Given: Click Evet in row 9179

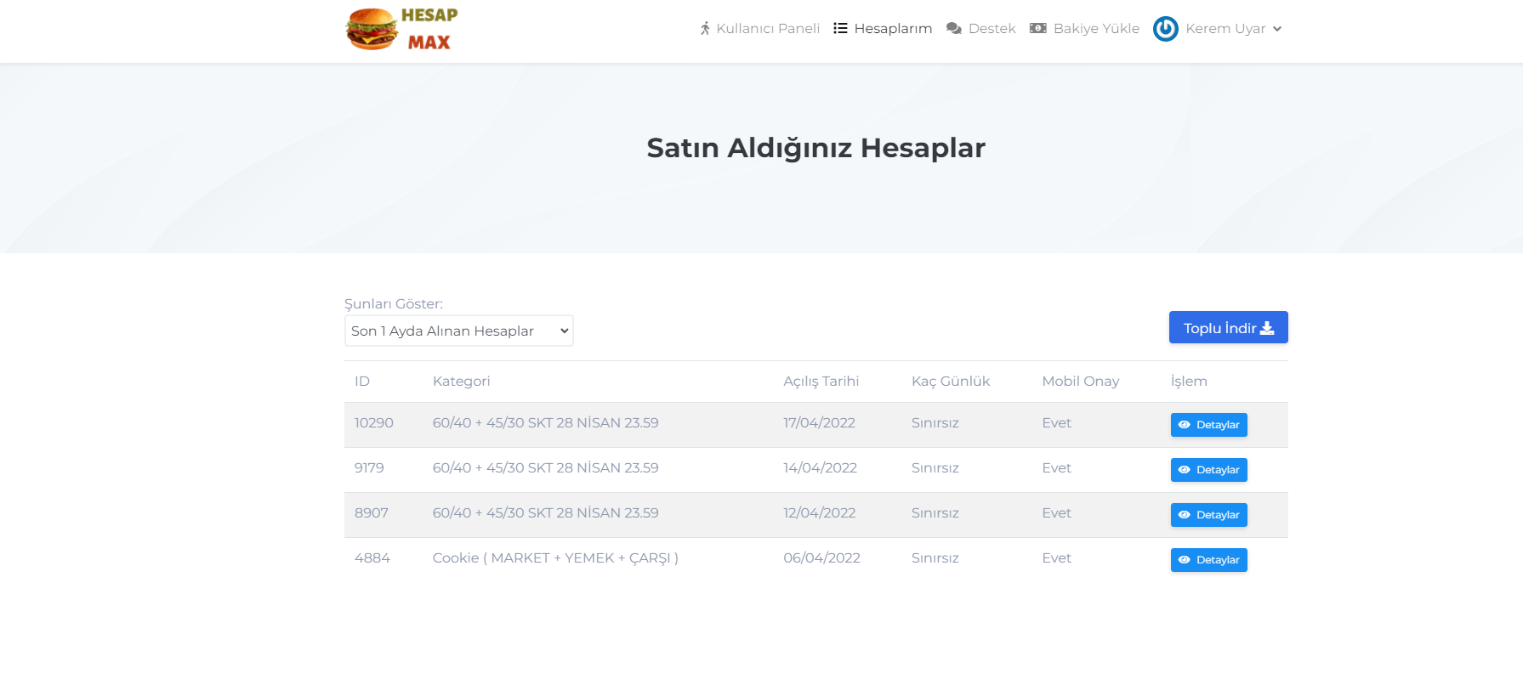Looking at the screenshot, I should click(1057, 468).
